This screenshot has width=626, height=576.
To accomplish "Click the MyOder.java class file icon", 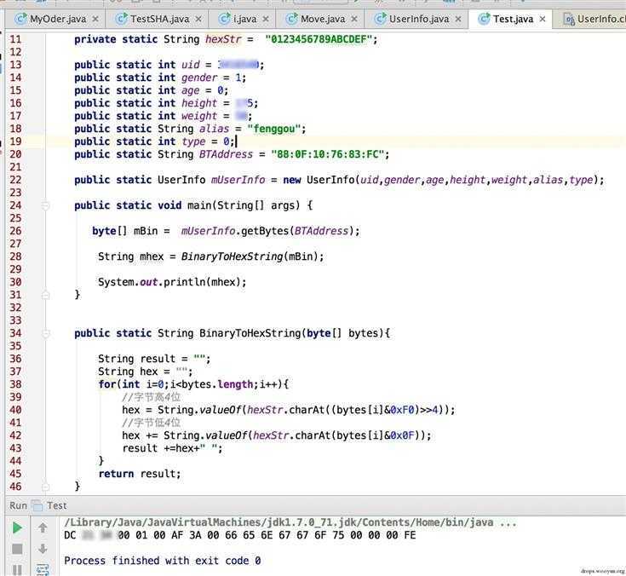I will 20,19.
